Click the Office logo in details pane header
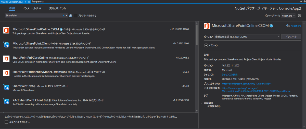 (x=207, y=26)
